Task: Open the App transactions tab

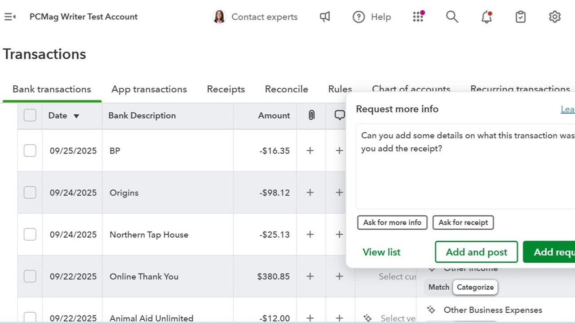Action: click(149, 89)
